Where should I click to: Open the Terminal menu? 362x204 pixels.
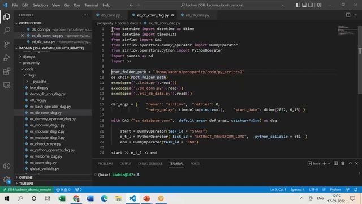[x=91, y=5]
